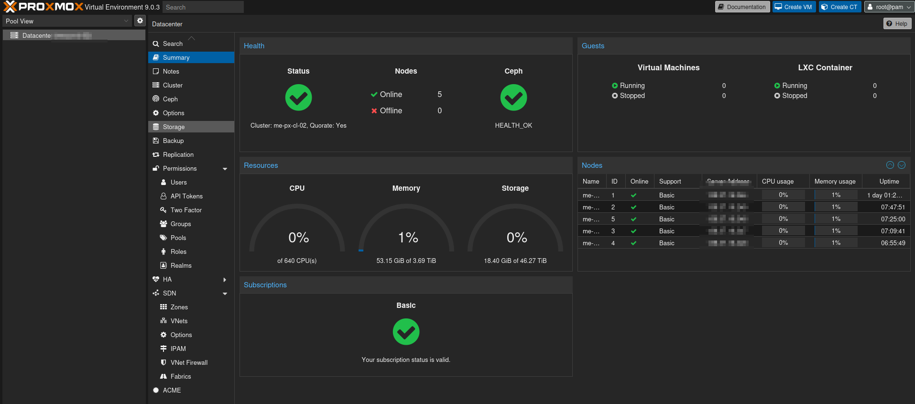Open the gear settings icon beside Pool View
Screen dimensions: 915x404
140,21
